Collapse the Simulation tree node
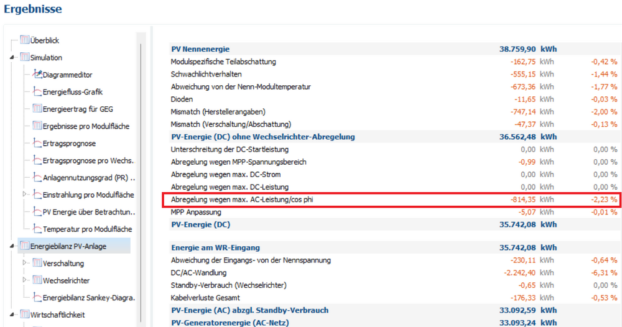The width and height of the screenshot is (622, 327). tap(12, 57)
